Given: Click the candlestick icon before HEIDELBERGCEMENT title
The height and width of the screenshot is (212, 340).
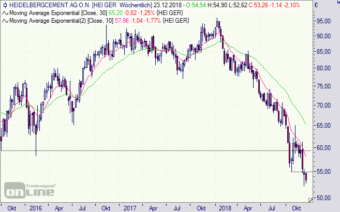Looking at the screenshot, I should pyautogui.click(x=5, y=5).
